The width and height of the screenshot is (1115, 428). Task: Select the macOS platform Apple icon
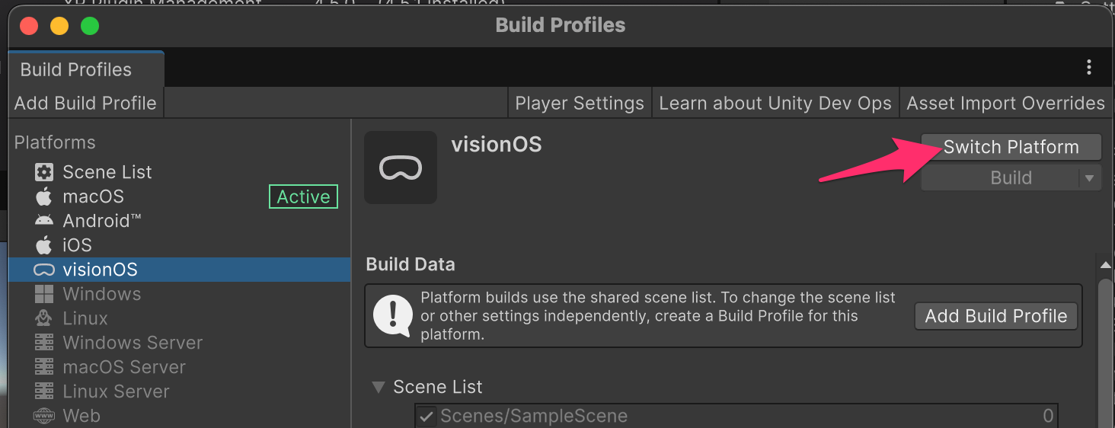[x=44, y=196]
